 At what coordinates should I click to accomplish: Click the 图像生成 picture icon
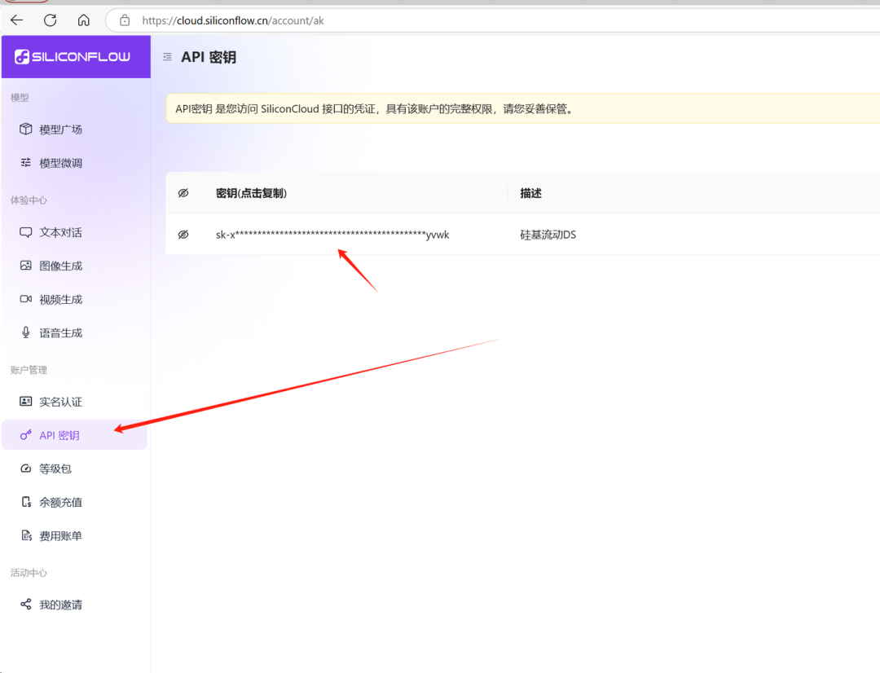point(26,266)
